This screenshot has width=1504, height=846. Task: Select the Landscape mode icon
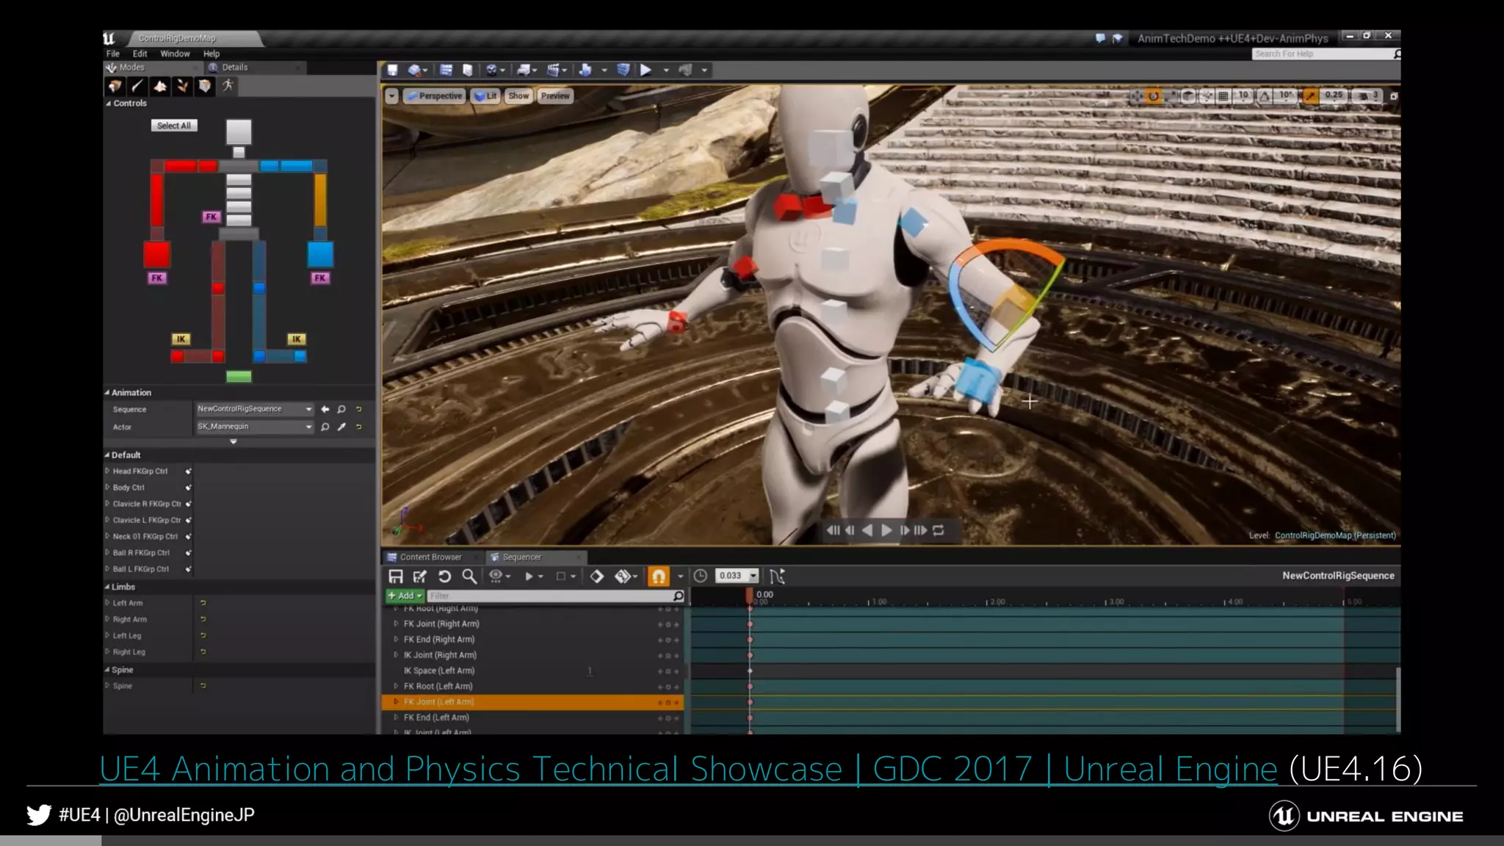[160, 86]
